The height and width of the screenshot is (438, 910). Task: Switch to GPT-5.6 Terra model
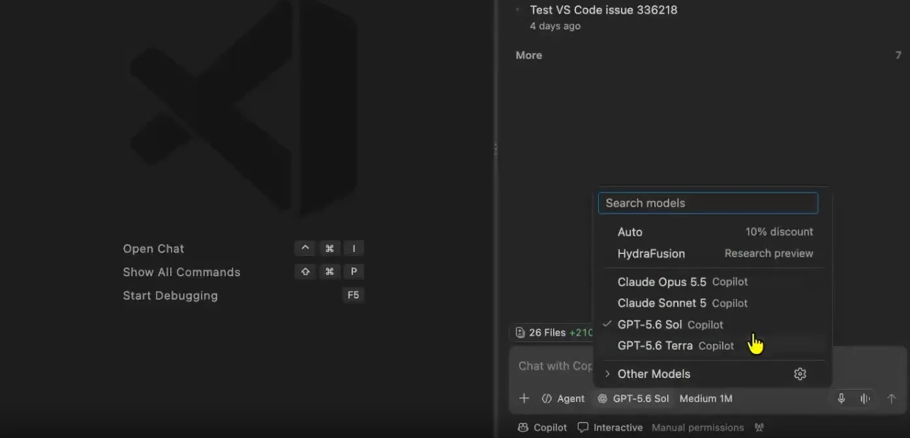pos(712,346)
